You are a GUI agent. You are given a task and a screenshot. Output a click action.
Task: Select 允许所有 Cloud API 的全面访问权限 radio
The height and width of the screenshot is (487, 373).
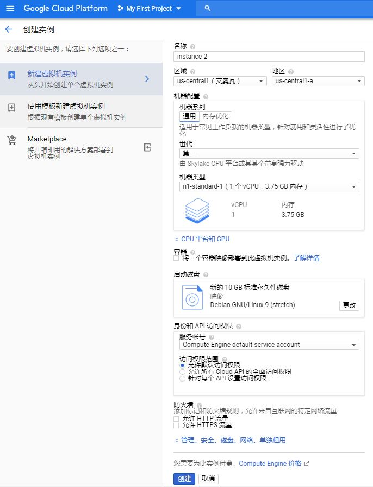click(x=183, y=372)
